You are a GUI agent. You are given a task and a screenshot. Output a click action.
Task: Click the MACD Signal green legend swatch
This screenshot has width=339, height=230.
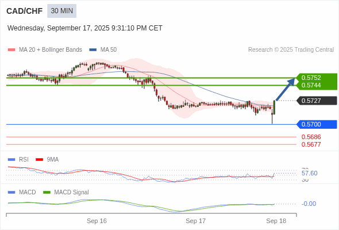pos(47,193)
